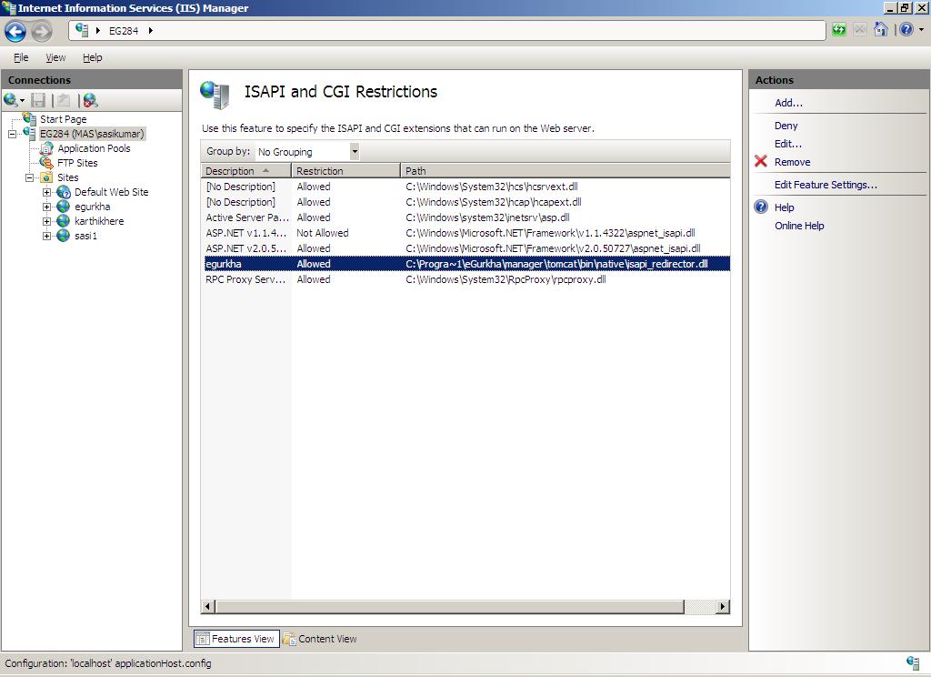Select the ASP.NET v1.1.4322 Not Allowed row
The width and height of the screenshot is (931, 677).
pyautogui.click(x=465, y=233)
